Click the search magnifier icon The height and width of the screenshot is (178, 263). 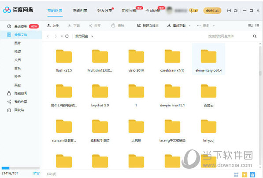coord(255,36)
